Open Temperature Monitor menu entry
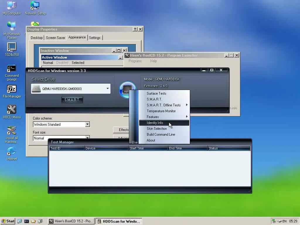300x225 pixels. point(164,111)
